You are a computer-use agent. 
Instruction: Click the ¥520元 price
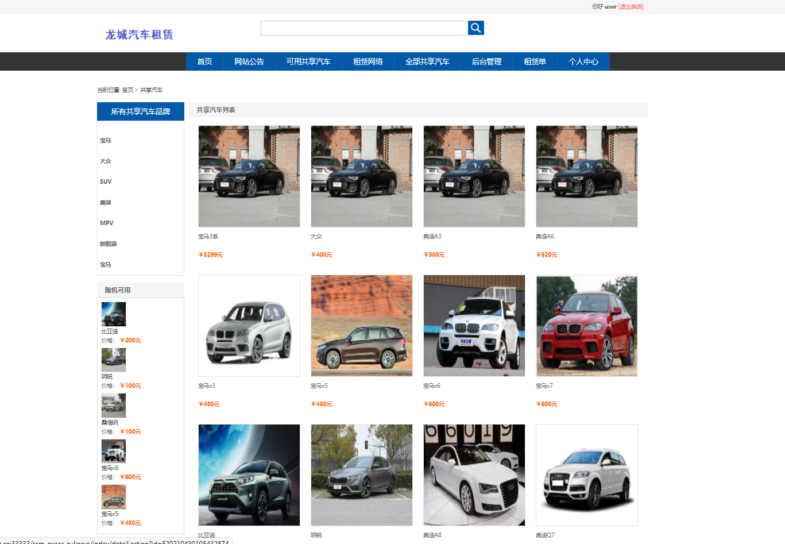[547, 255]
